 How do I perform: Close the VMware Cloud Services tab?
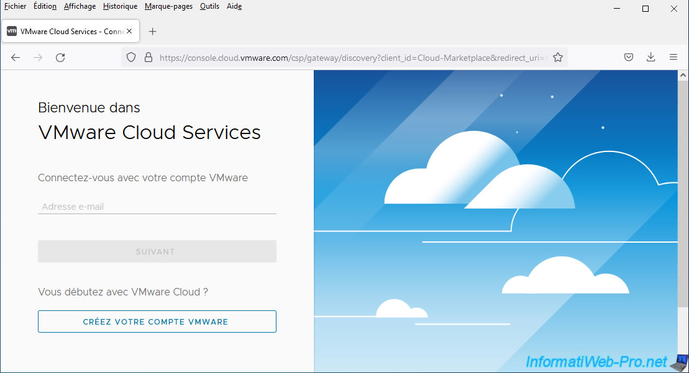tap(129, 32)
